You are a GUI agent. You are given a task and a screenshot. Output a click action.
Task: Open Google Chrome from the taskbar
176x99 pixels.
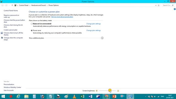(x=106, y=97)
